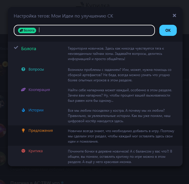Screen dimensions: 189x184
Task: Click the question mark icon beside Вопросы
Action: [x=23, y=69]
